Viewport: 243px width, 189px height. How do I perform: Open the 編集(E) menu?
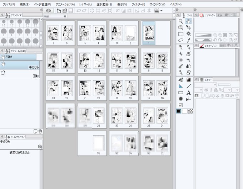click(x=25, y=4)
